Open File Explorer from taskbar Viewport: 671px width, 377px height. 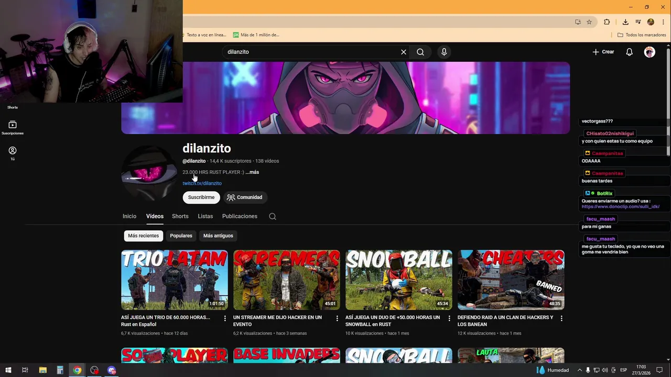(43, 370)
